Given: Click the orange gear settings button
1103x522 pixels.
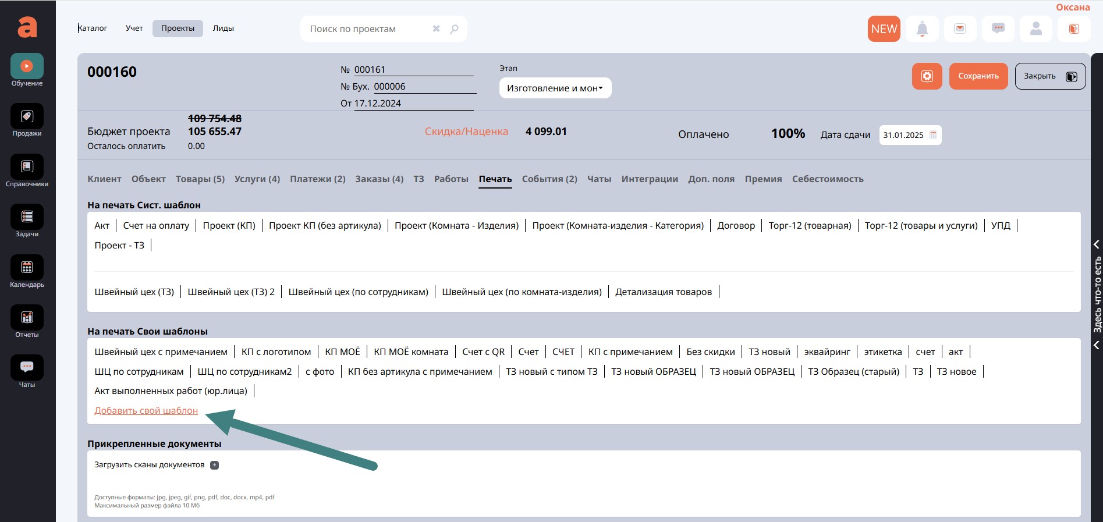Looking at the screenshot, I should point(927,76).
